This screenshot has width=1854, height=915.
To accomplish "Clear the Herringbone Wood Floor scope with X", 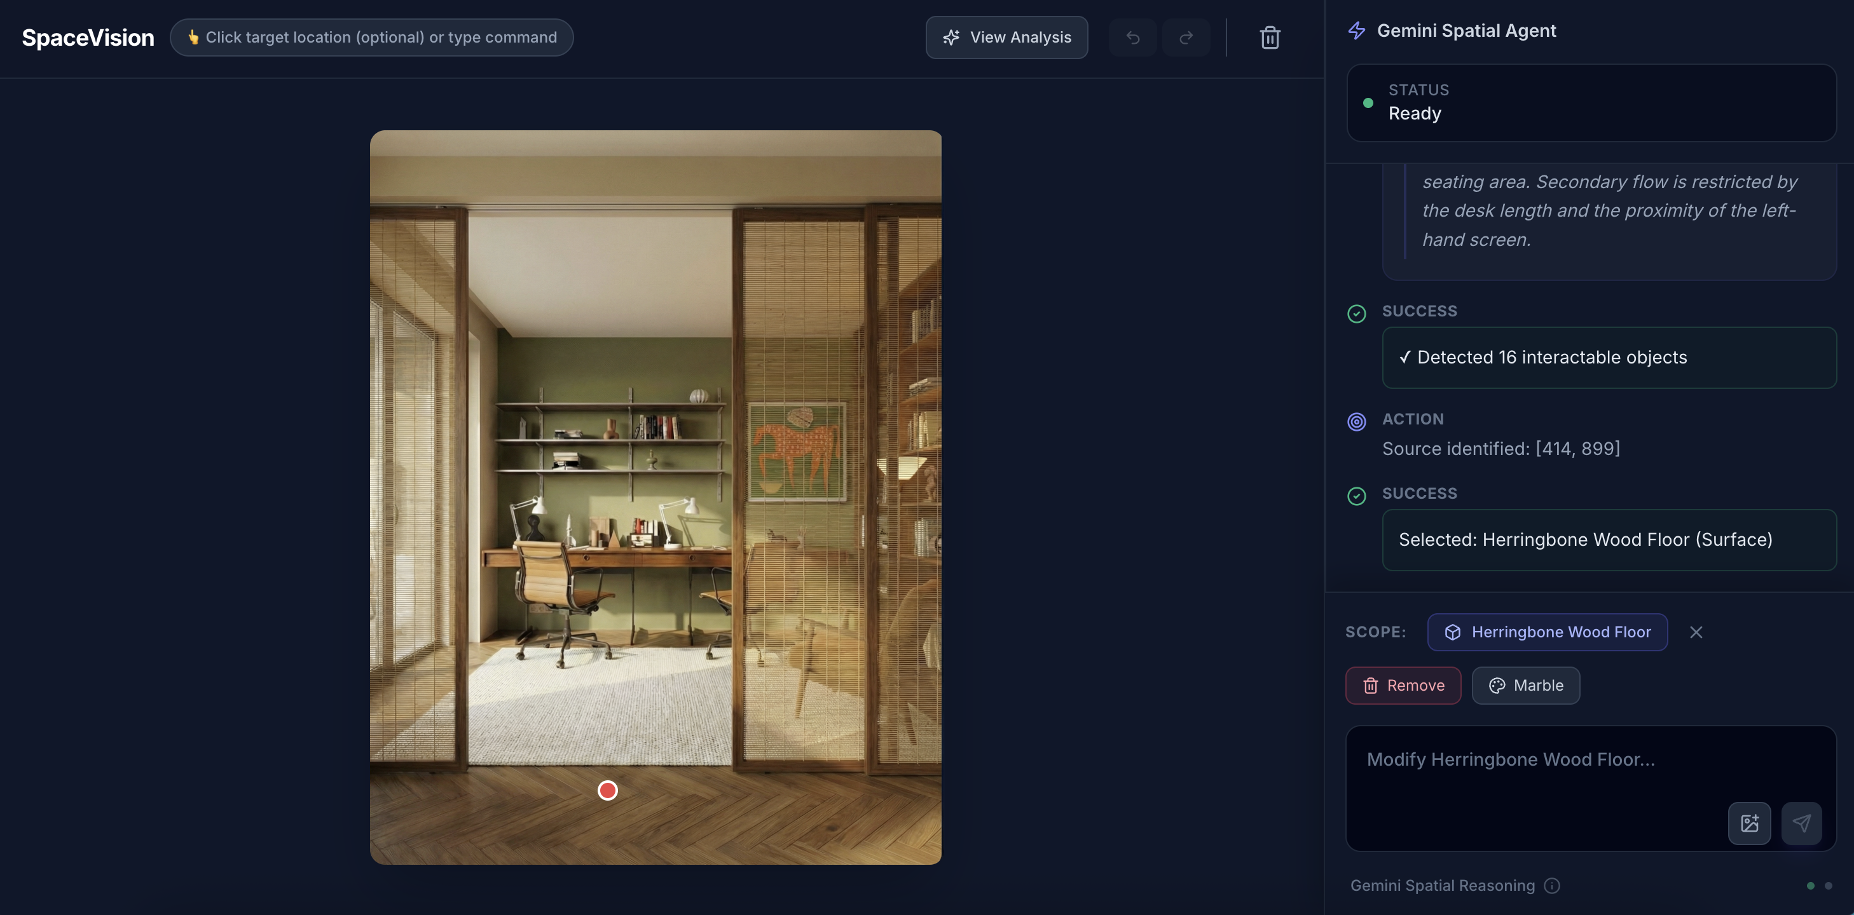I will pyautogui.click(x=1696, y=632).
